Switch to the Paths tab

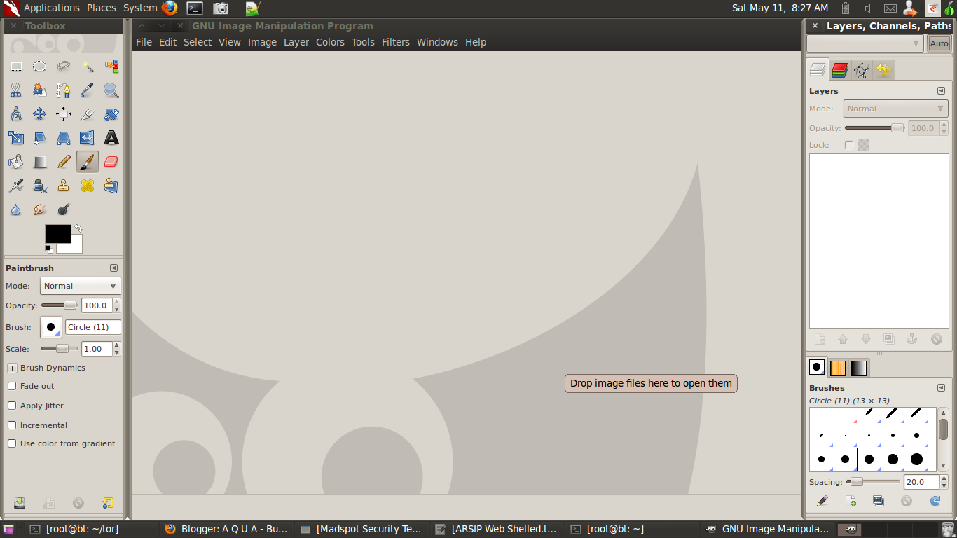tap(862, 69)
